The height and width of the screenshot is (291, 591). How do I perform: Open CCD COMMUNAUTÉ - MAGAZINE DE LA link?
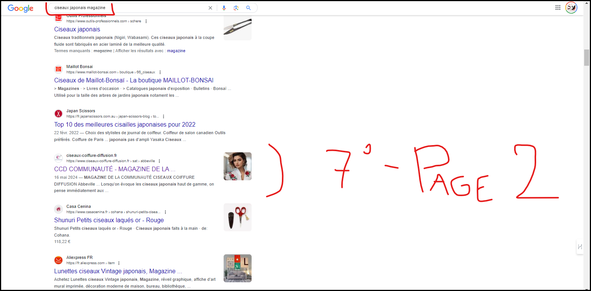[x=115, y=169]
